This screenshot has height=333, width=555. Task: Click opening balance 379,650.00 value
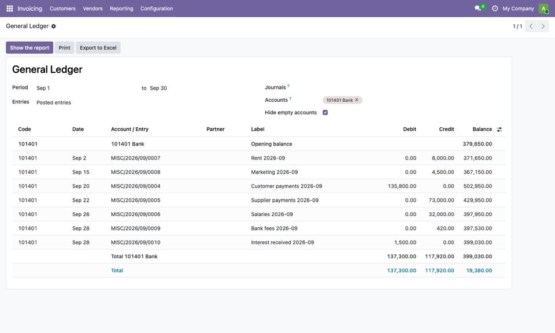pos(478,144)
